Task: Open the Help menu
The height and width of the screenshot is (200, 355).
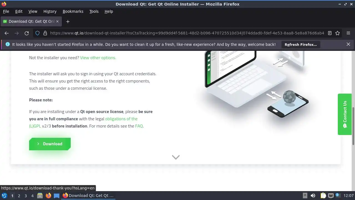Action: tap(109, 11)
